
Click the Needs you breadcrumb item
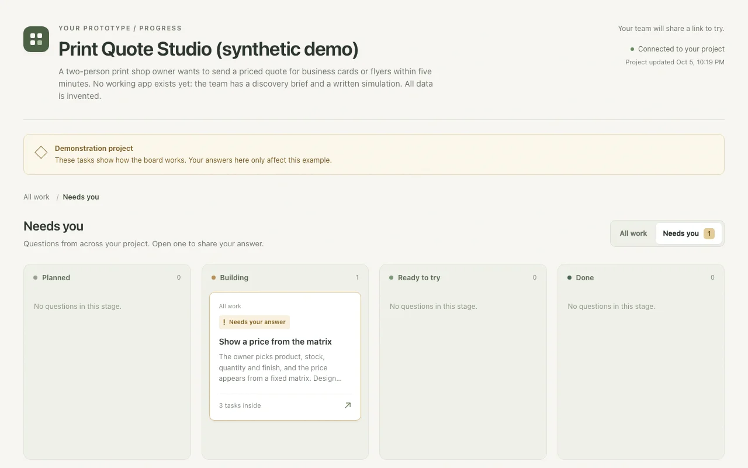click(x=81, y=197)
